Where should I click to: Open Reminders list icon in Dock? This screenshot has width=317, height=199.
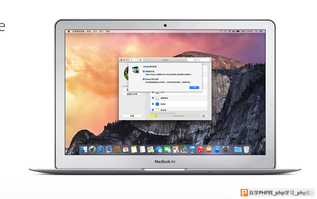click(x=142, y=150)
